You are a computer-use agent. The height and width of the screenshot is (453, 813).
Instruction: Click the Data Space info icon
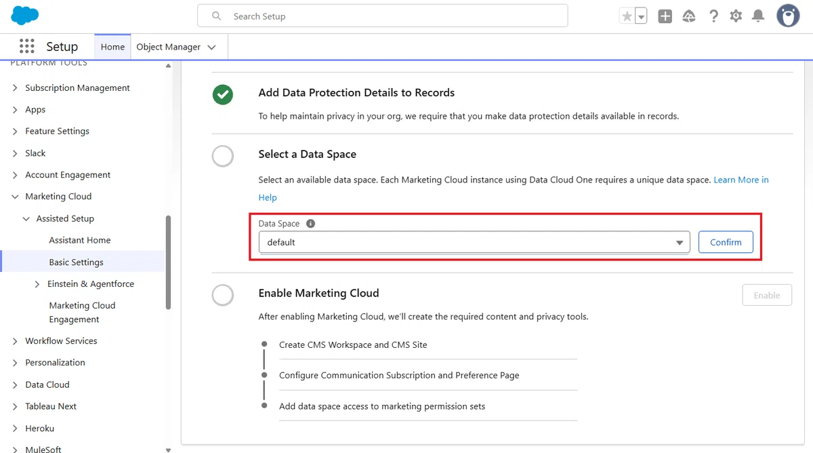(310, 223)
